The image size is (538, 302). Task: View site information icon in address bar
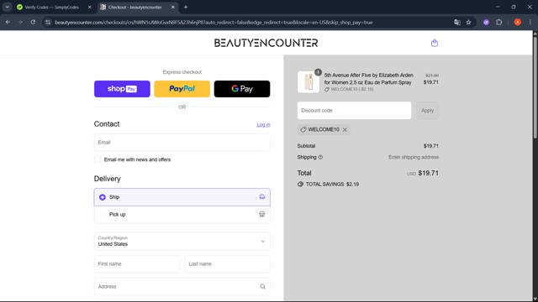pos(48,23)
